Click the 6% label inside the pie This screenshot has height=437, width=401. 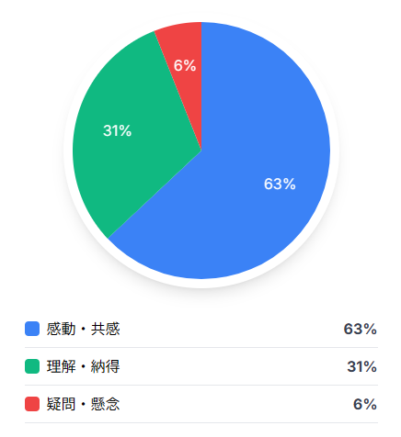(185, 65)
